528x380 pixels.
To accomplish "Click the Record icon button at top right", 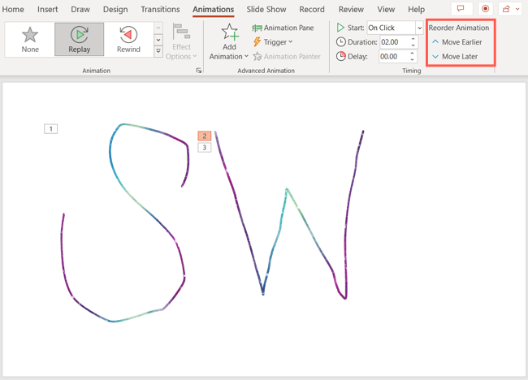I will (485, 9).
